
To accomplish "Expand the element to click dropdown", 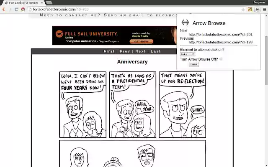I will point(188,54).
